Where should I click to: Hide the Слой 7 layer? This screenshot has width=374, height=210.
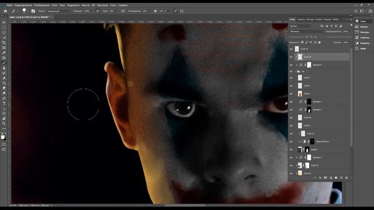coord(291,78)
